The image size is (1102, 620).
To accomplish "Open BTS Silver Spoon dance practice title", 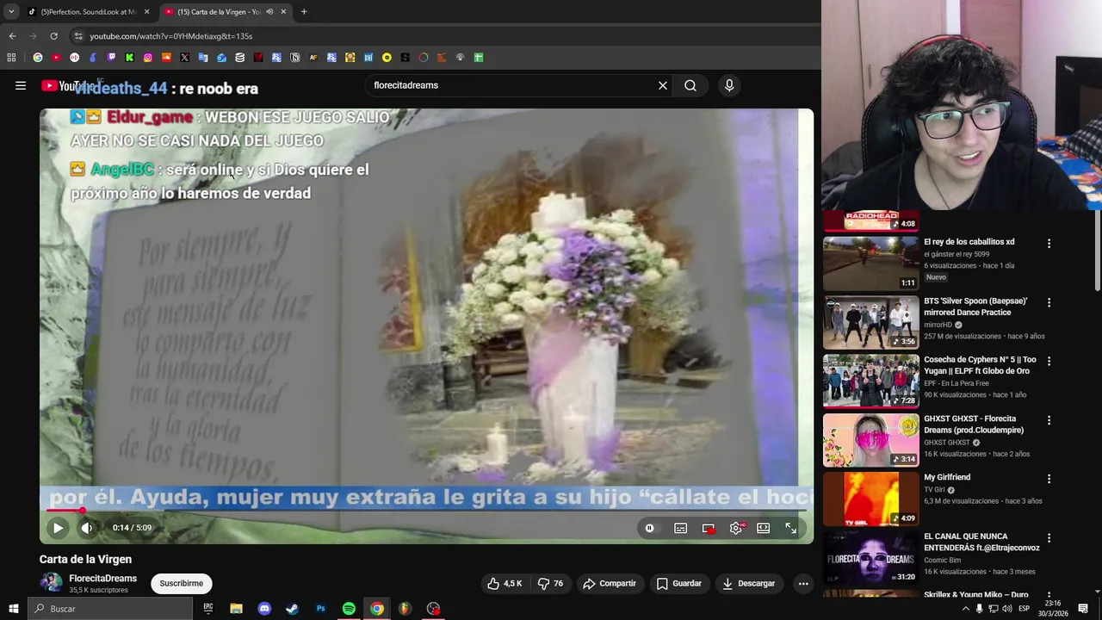I will tap(975, 307).
